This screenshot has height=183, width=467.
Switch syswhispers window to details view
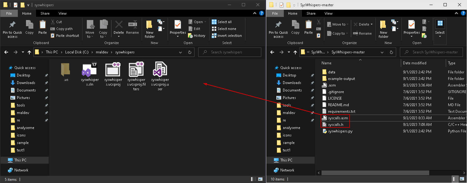point(253,179)
